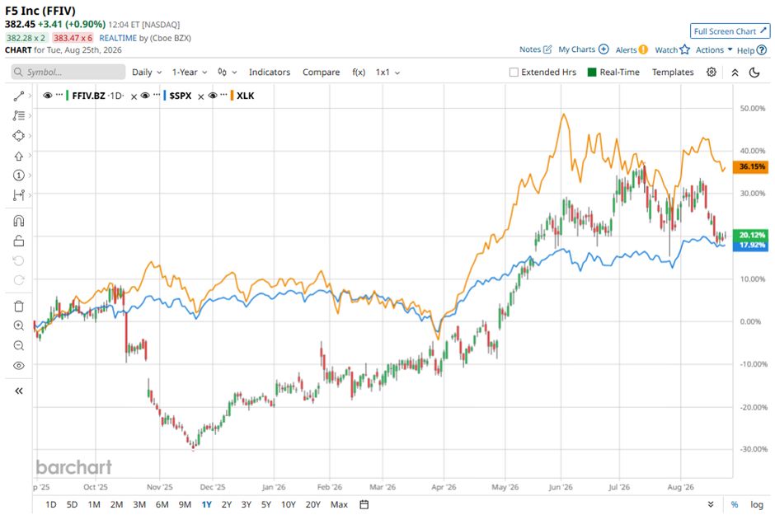Open the 1-Year range dropdown
This screenshot has width=775, height=515.
click(190, 72)
